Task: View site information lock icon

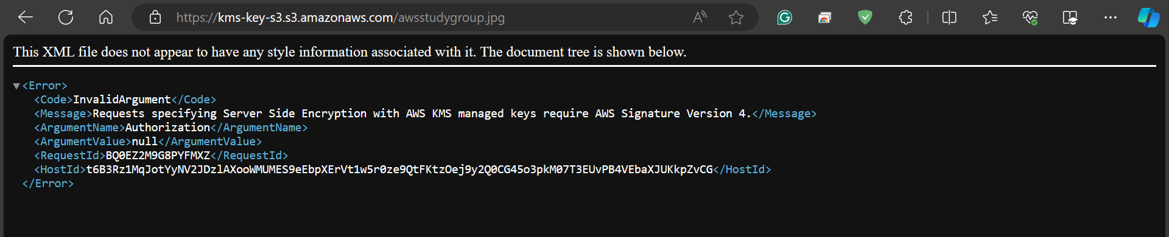Action: point(155,18)
